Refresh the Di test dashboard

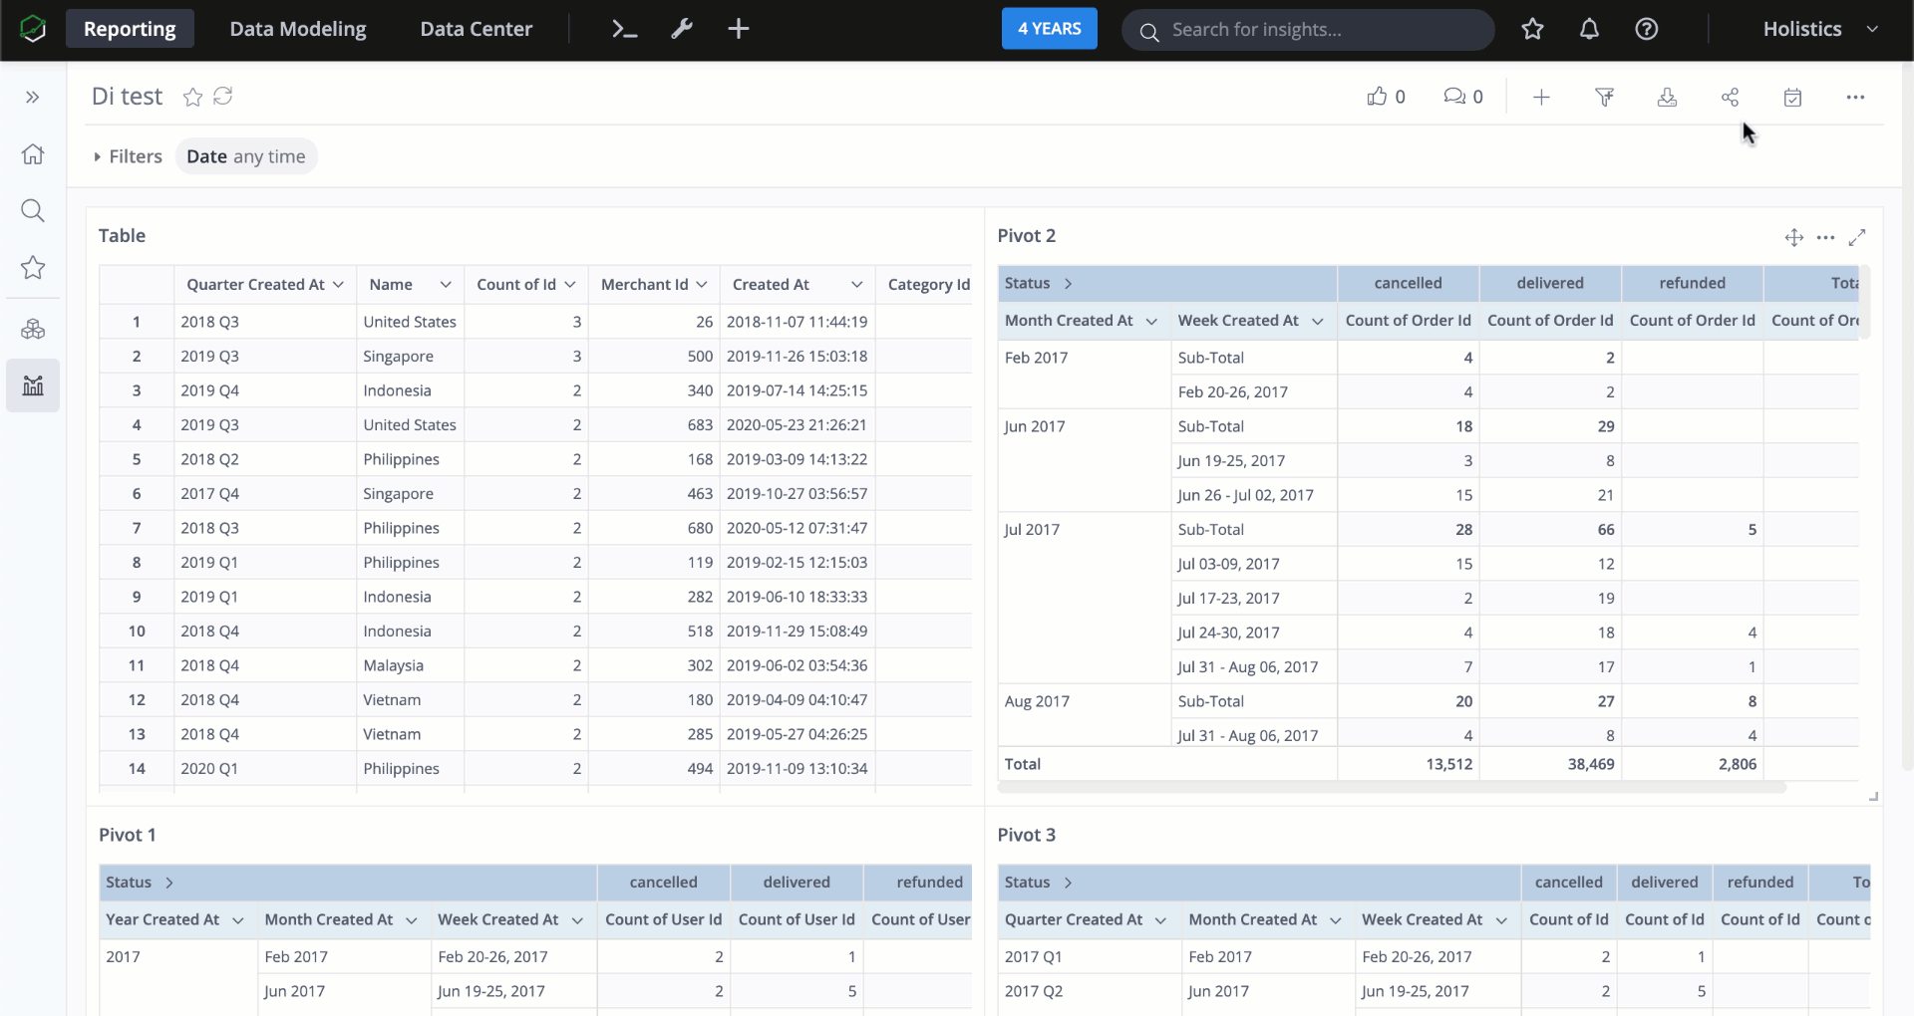(x=223, y=96)
